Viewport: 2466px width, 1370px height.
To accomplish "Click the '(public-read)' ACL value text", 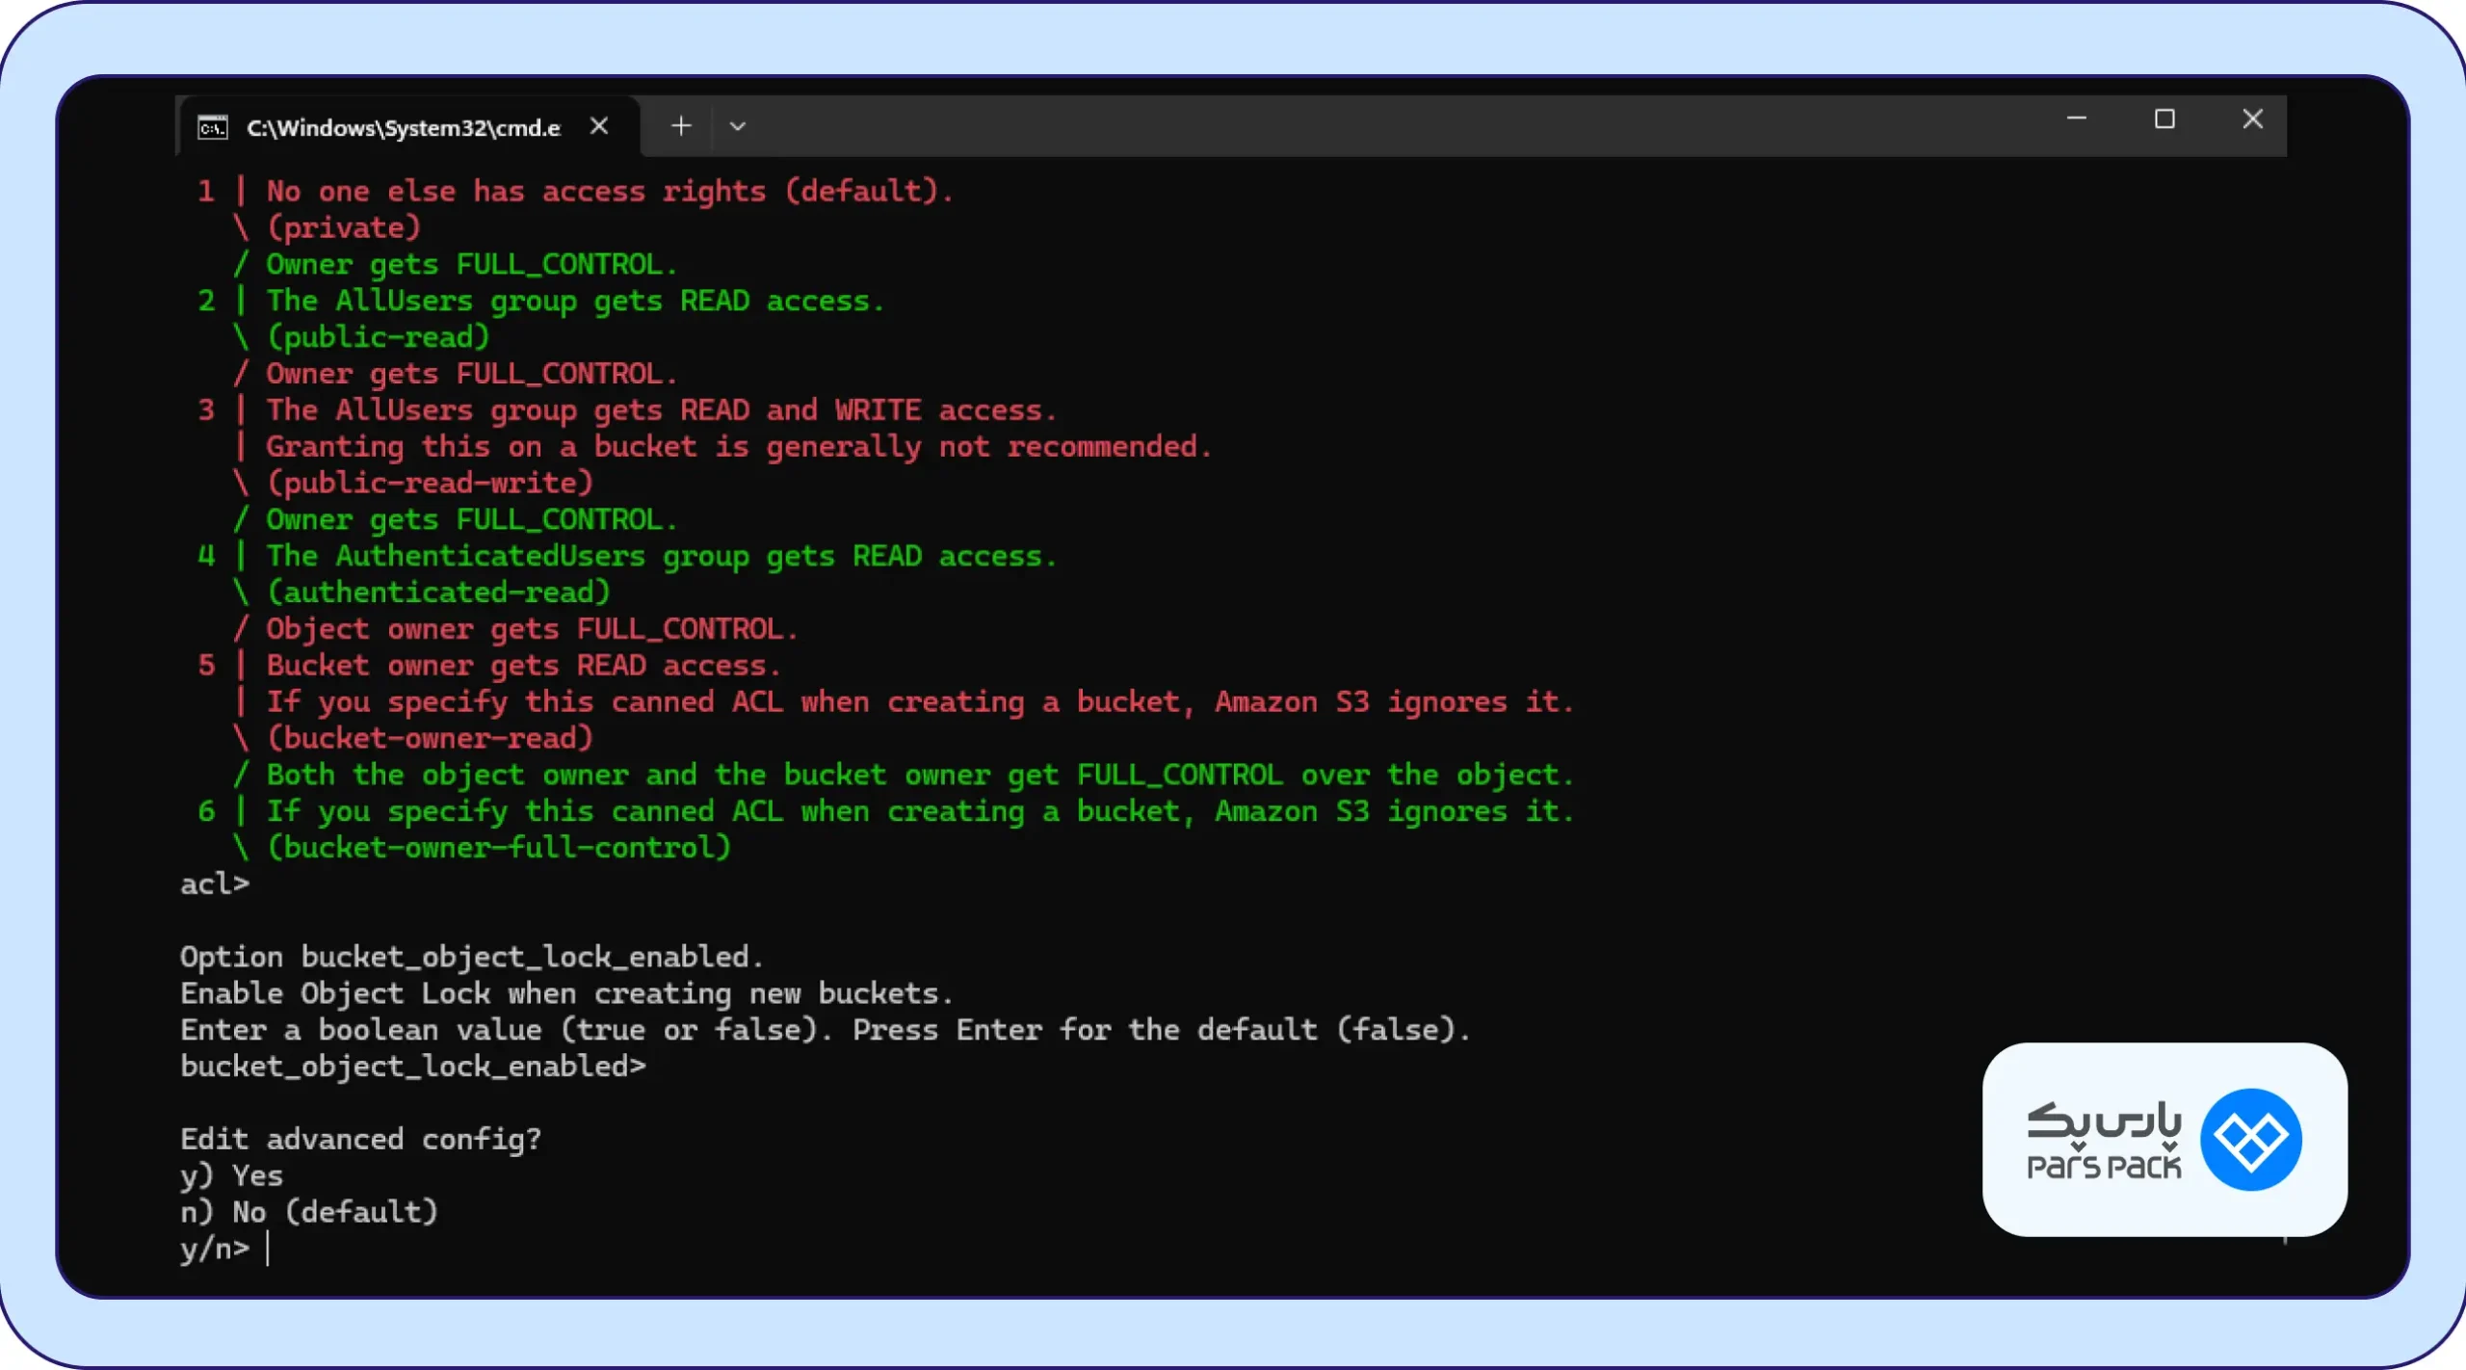I will tap(379, 337).
